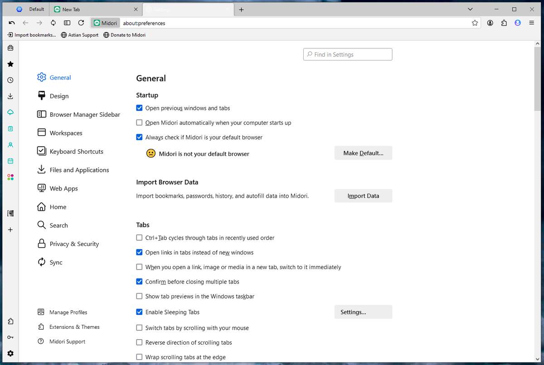The image size is (544, 365).
Task: Open Privacy & Security settings
Action: coord(68,244)
